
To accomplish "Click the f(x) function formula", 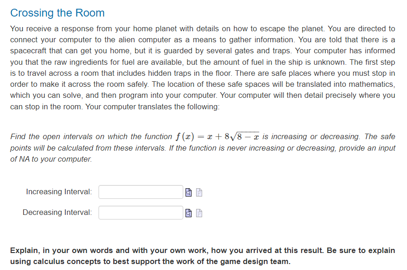I will (217, 136).
